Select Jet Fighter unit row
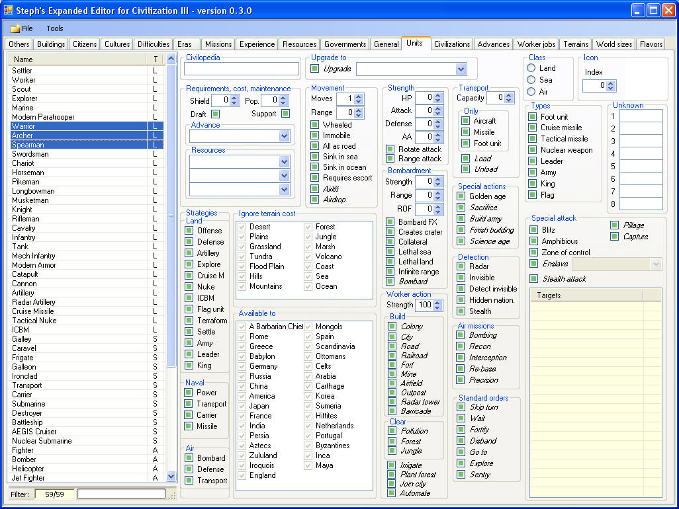This screenshot has height=509, width=679. [86, 478]
